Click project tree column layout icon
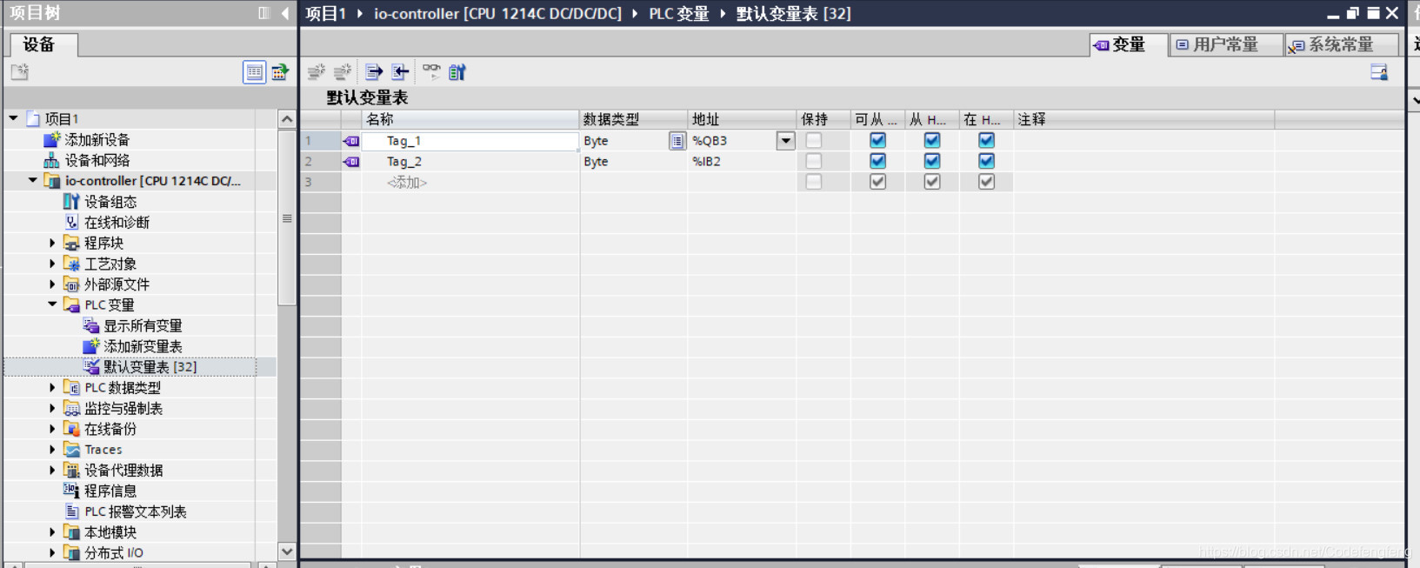 [264, 13]
